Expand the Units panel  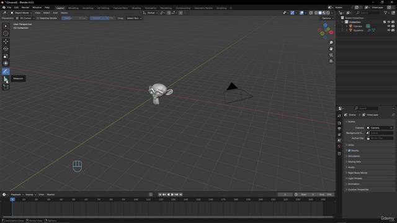370,145
